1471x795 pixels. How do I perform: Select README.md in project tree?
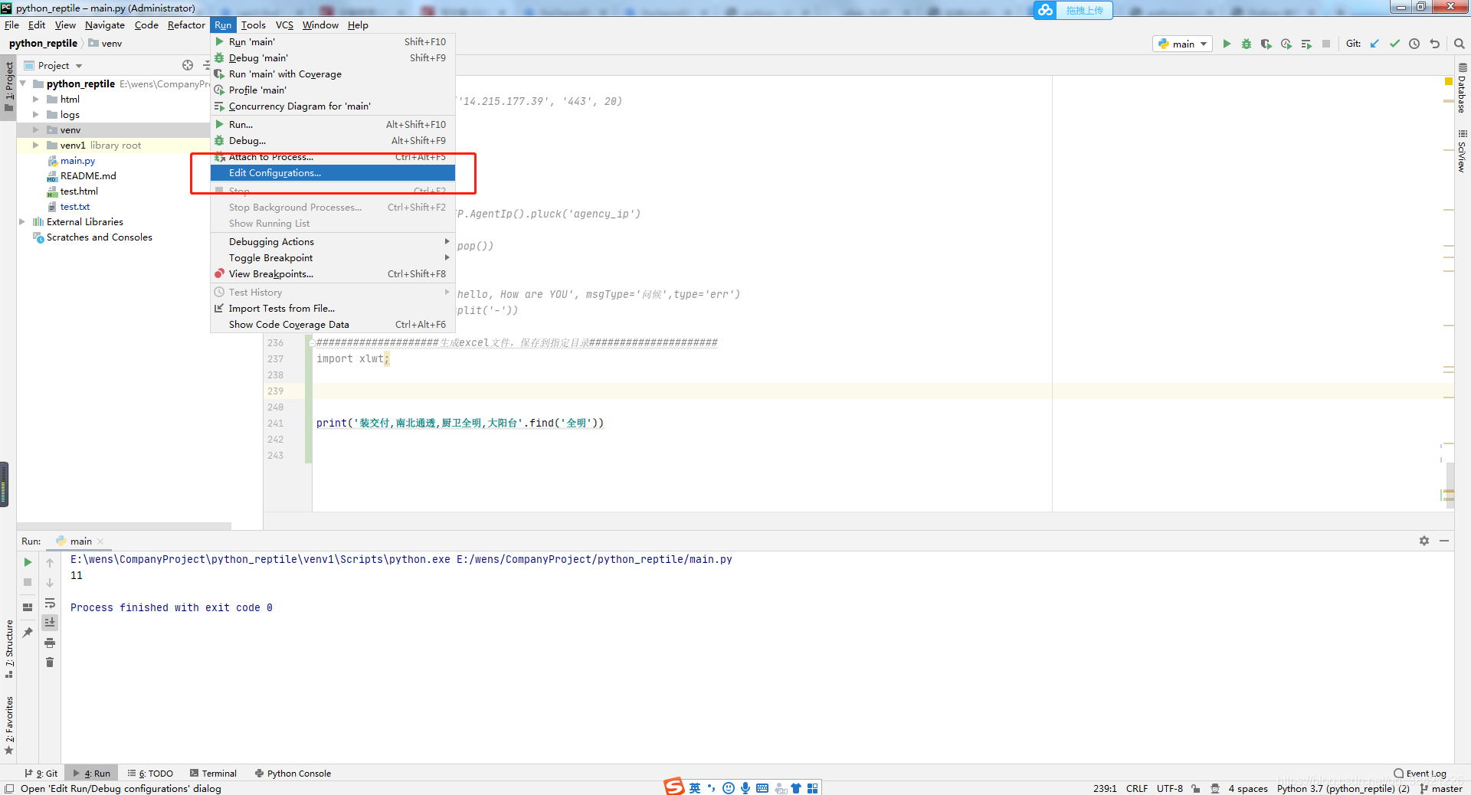(88, 175)
